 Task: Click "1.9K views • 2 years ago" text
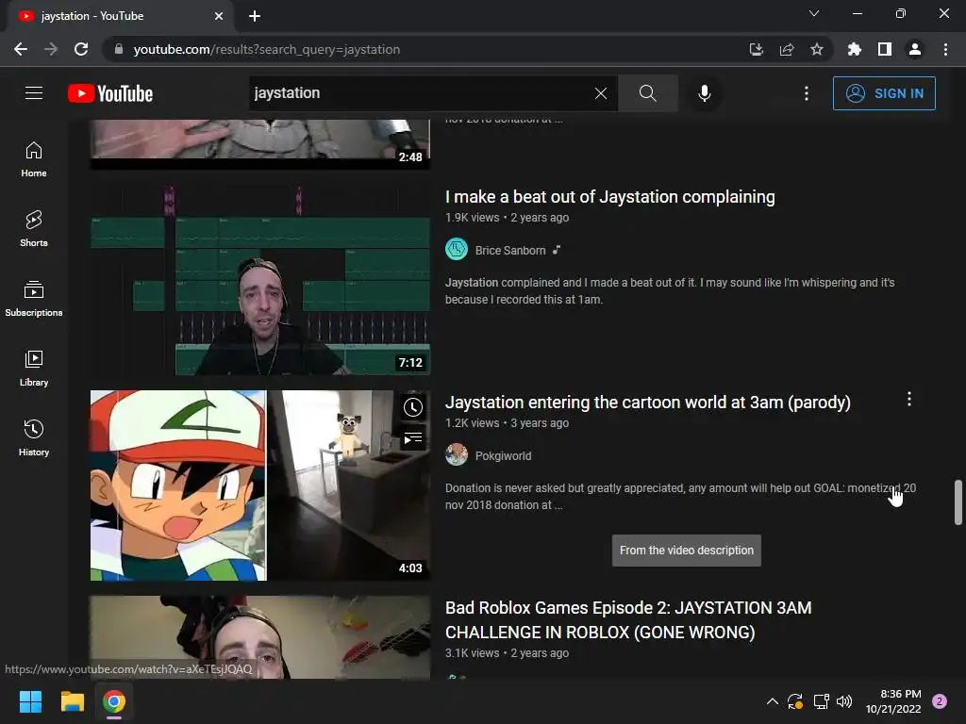click(507, 218)
